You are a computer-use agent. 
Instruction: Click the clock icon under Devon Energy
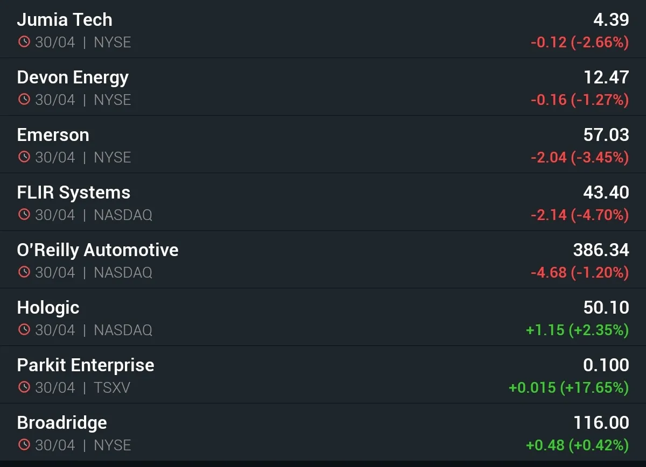(24, 100)
